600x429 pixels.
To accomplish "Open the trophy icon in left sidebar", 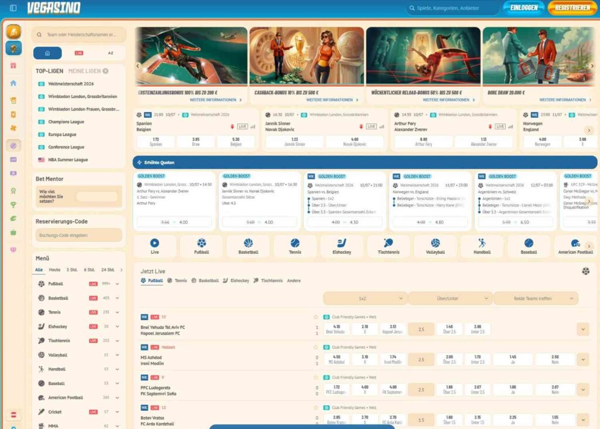I will [13, 205].
